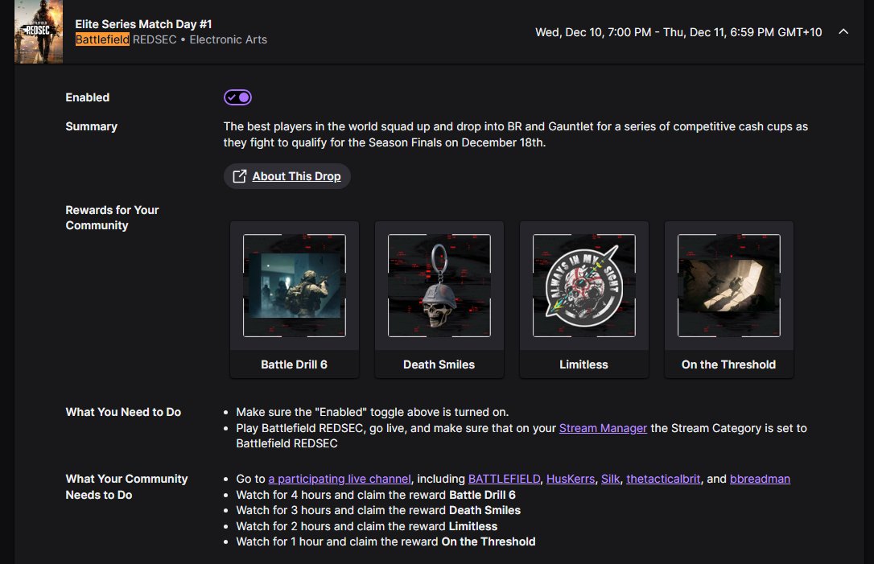Click the campaign date range Wed, Dec 10
The width and height of the screenshot is (874, 564).
(678, 32)
